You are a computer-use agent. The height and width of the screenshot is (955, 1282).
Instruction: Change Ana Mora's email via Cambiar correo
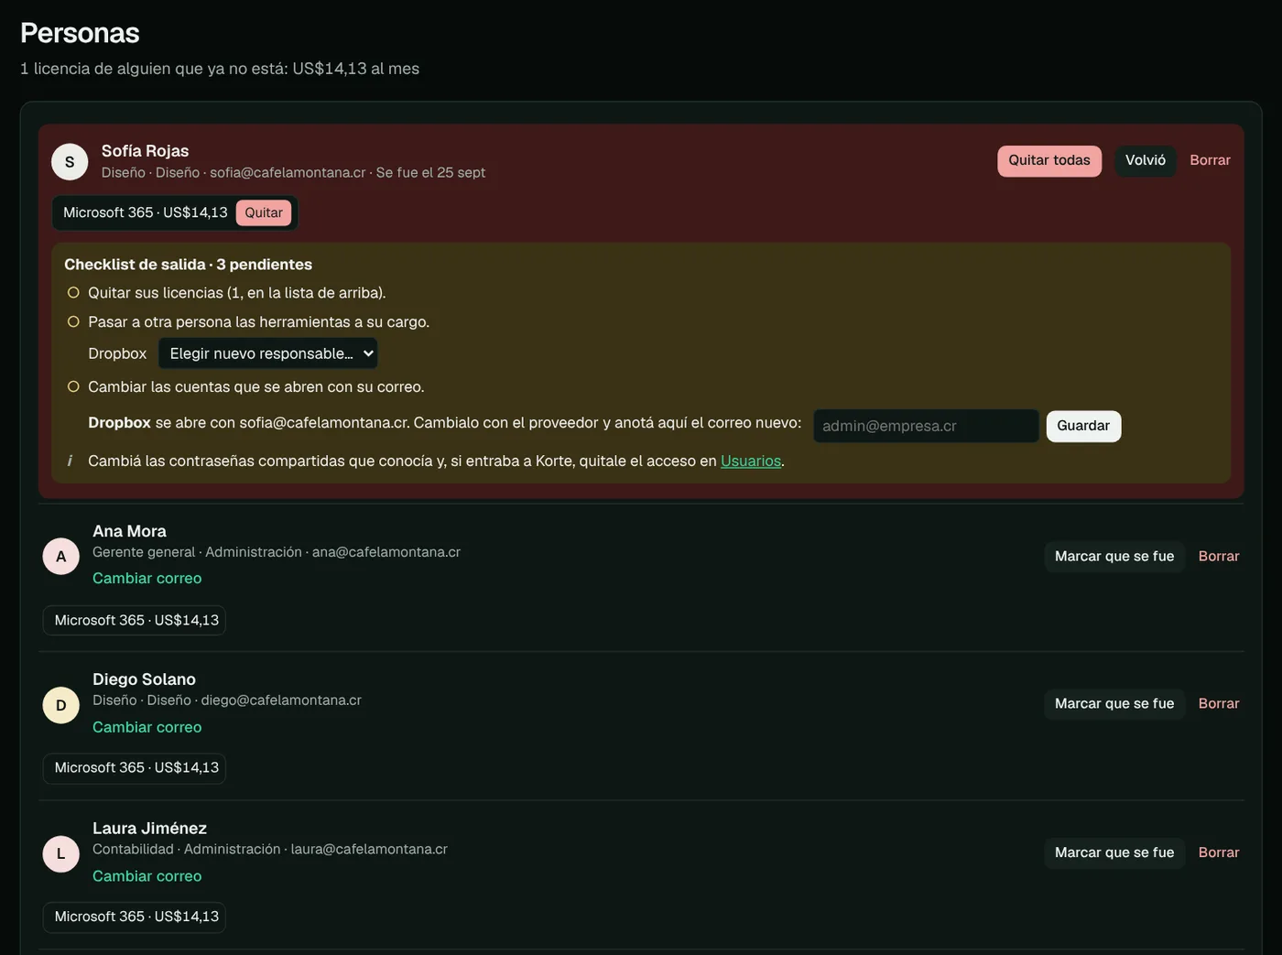coord(147,579)
